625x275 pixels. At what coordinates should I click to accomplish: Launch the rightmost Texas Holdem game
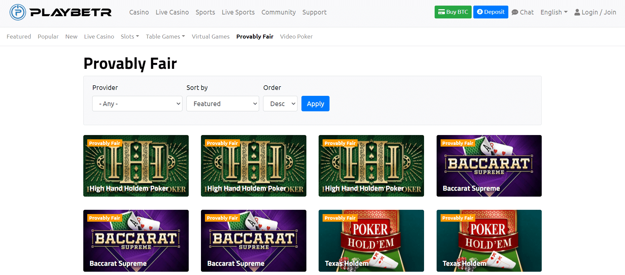489,240
